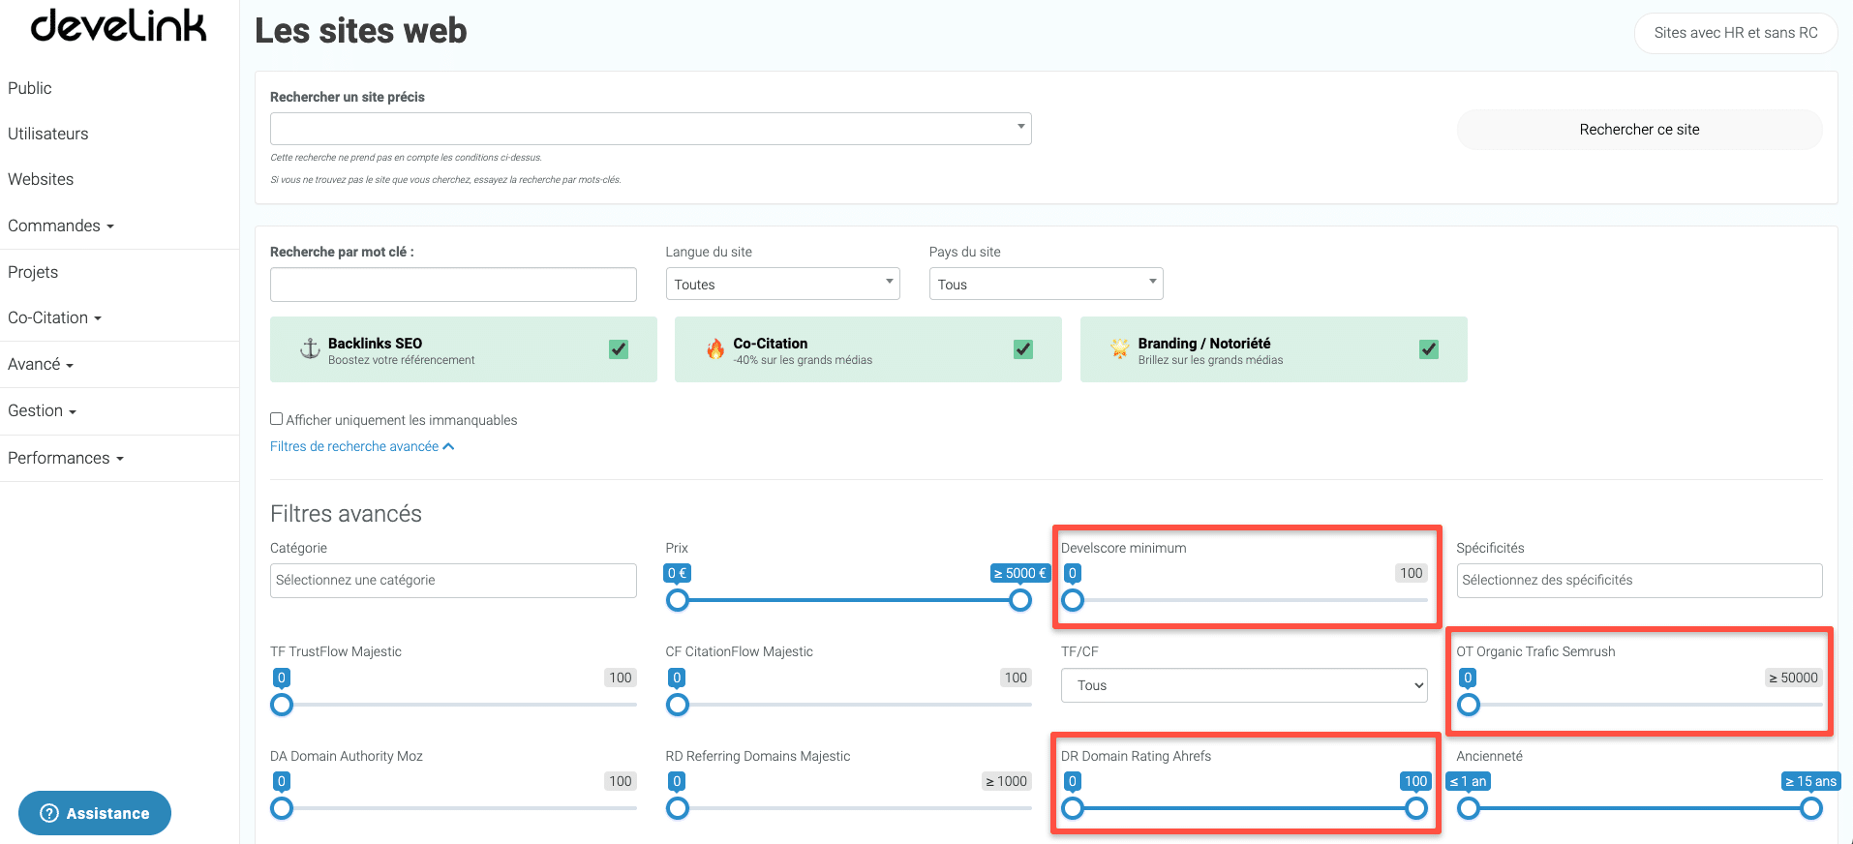1853x844 pixels.
Task: Click the anchor icon in Backlinks SEO card
Action: (x=310, y=348)
